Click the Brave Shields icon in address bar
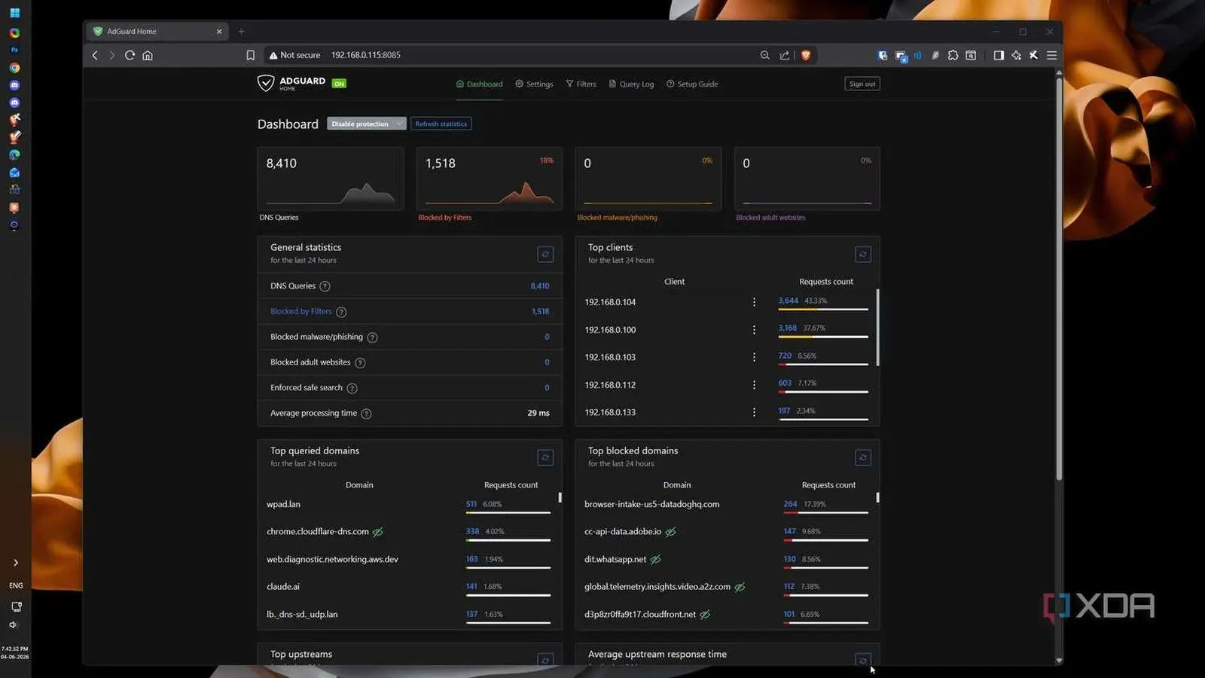 806,55
